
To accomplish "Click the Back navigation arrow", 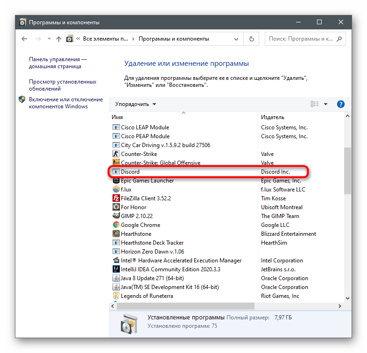I will [x=24, y=39].
